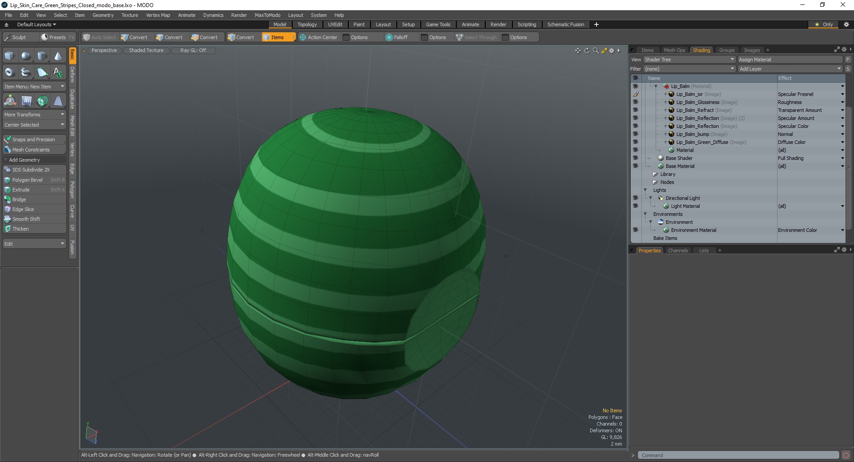Open the Filter (none) dropdown
Image resolution: width=854 pixels, height=462 pixels.
pyautogui.click(x=689, y=69)
